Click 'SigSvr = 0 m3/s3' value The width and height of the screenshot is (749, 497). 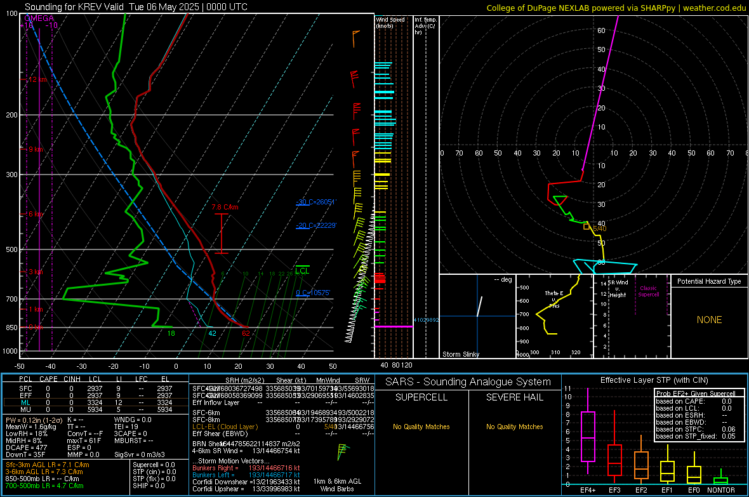[140, 454]
